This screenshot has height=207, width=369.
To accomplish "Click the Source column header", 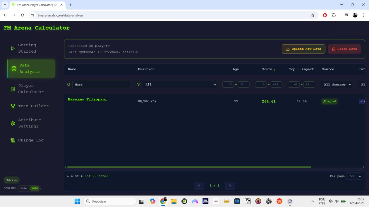I will coord(328,69).
